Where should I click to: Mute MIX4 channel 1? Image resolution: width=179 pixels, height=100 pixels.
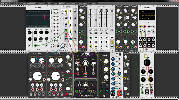[x=91, y=29]
